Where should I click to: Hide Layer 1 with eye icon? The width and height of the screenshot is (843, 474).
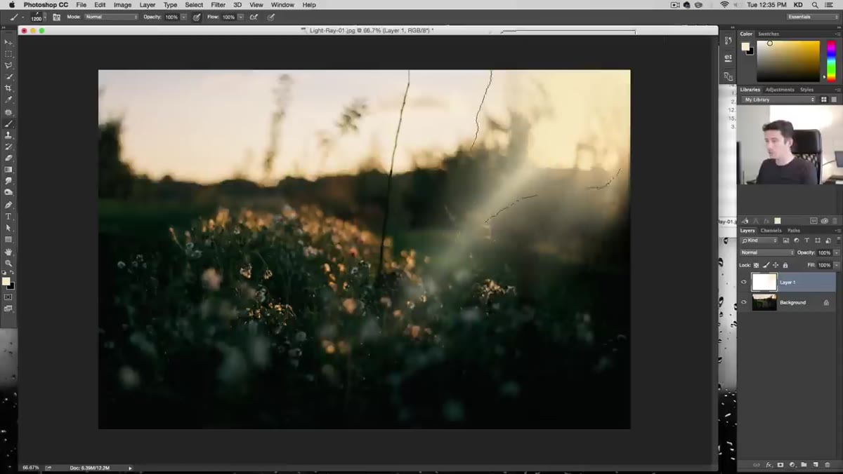pyautogui.click(x=744, y=282)
